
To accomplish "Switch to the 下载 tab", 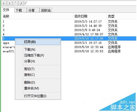I will pyautogui.click(x=20, y=10).
